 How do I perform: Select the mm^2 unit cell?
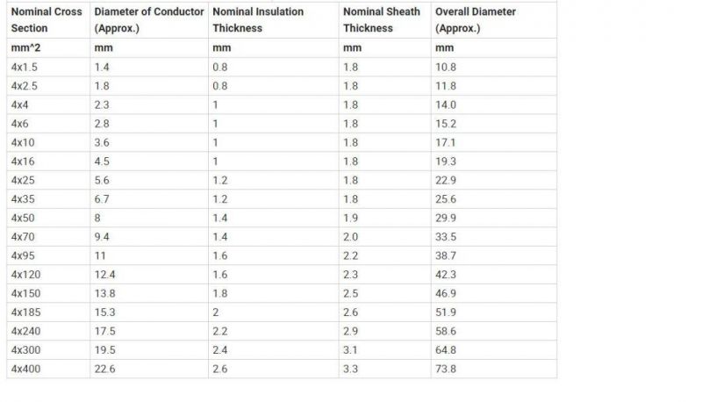(48, 48)
